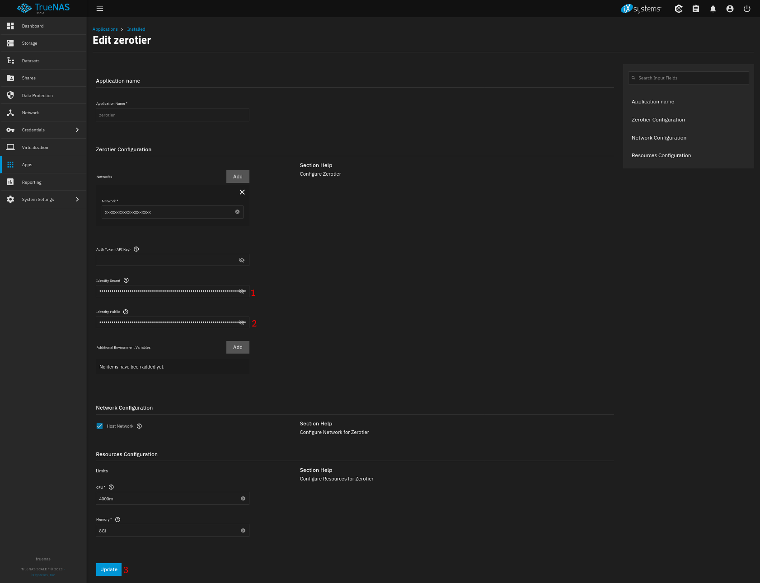Click the hamburger menu icon in top bar
This screenshot has width=760, height=583.
pyautogui.click(x=100, y=9)
